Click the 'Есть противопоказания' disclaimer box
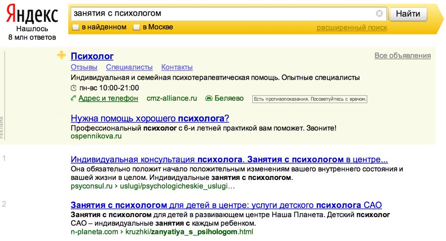This screenshot has height=241, width=446. (309, 99)
